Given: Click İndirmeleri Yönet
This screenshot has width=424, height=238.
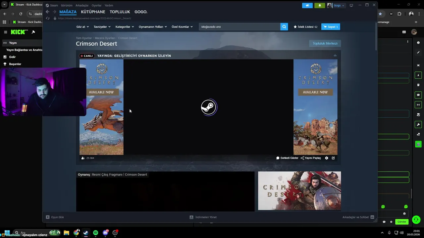Looking at the screenshot, I should [x=203, y=217].
